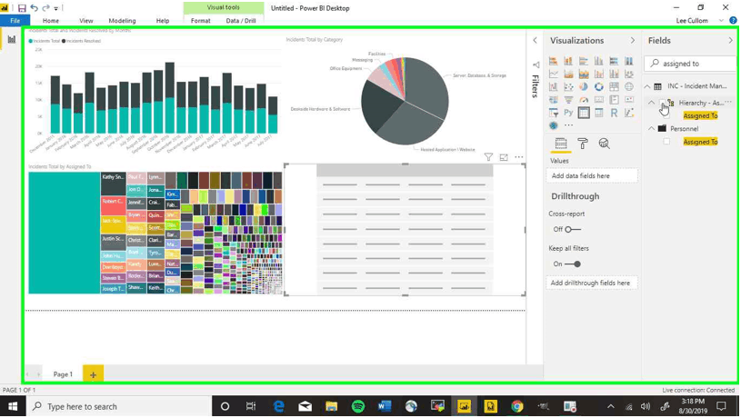
Task: Collapse the Personnel folder
Action: pos(652,128)
